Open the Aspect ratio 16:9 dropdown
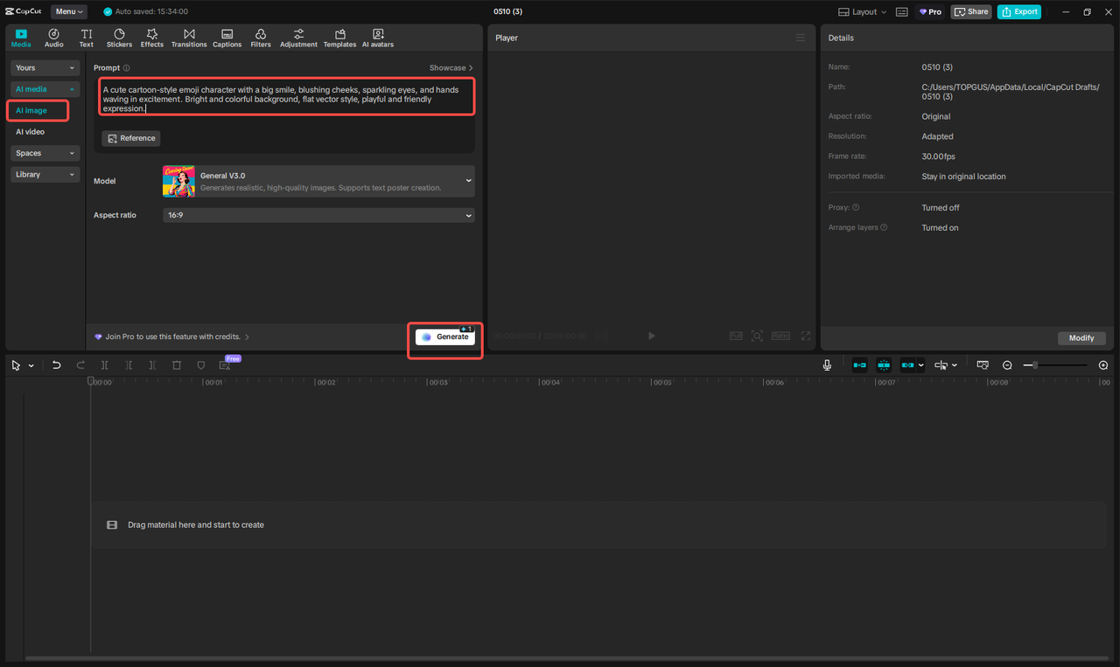 pos(318,215)
